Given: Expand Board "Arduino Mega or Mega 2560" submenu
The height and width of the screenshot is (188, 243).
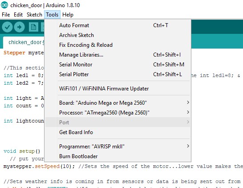Looking at the screenshot, I should (x=117, y=102).
